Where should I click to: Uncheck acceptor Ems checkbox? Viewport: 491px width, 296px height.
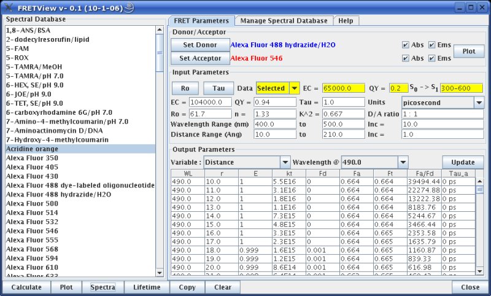pos(431,59)
